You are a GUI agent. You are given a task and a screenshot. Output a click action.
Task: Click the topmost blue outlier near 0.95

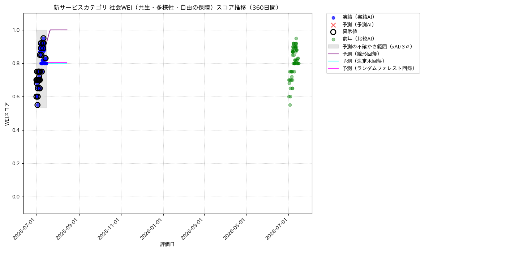[43, 38]
